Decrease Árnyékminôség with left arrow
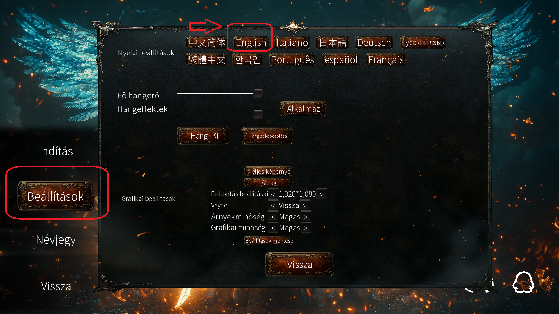This screenshot has height=314, width=559. 273,217
